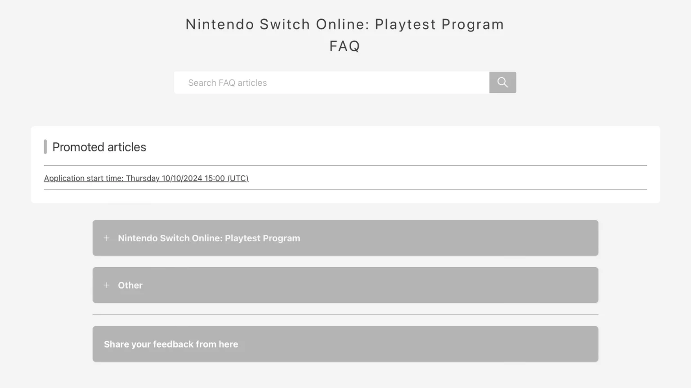The height and width of the screenshot is (388, 691).
Task: Click the FAQ text in the page title
Action: pyautogui.click(x=345, y=46)
